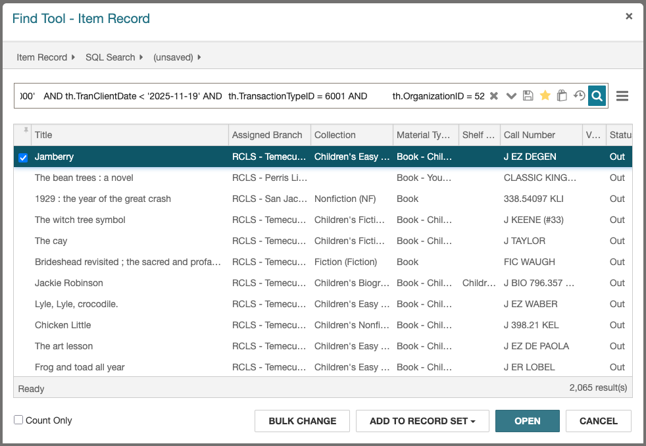Click the OPEN button
Screen dimensions: 646x446
point(527,420)
